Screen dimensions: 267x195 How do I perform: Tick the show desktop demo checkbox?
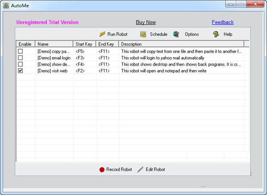pos(20,64)
